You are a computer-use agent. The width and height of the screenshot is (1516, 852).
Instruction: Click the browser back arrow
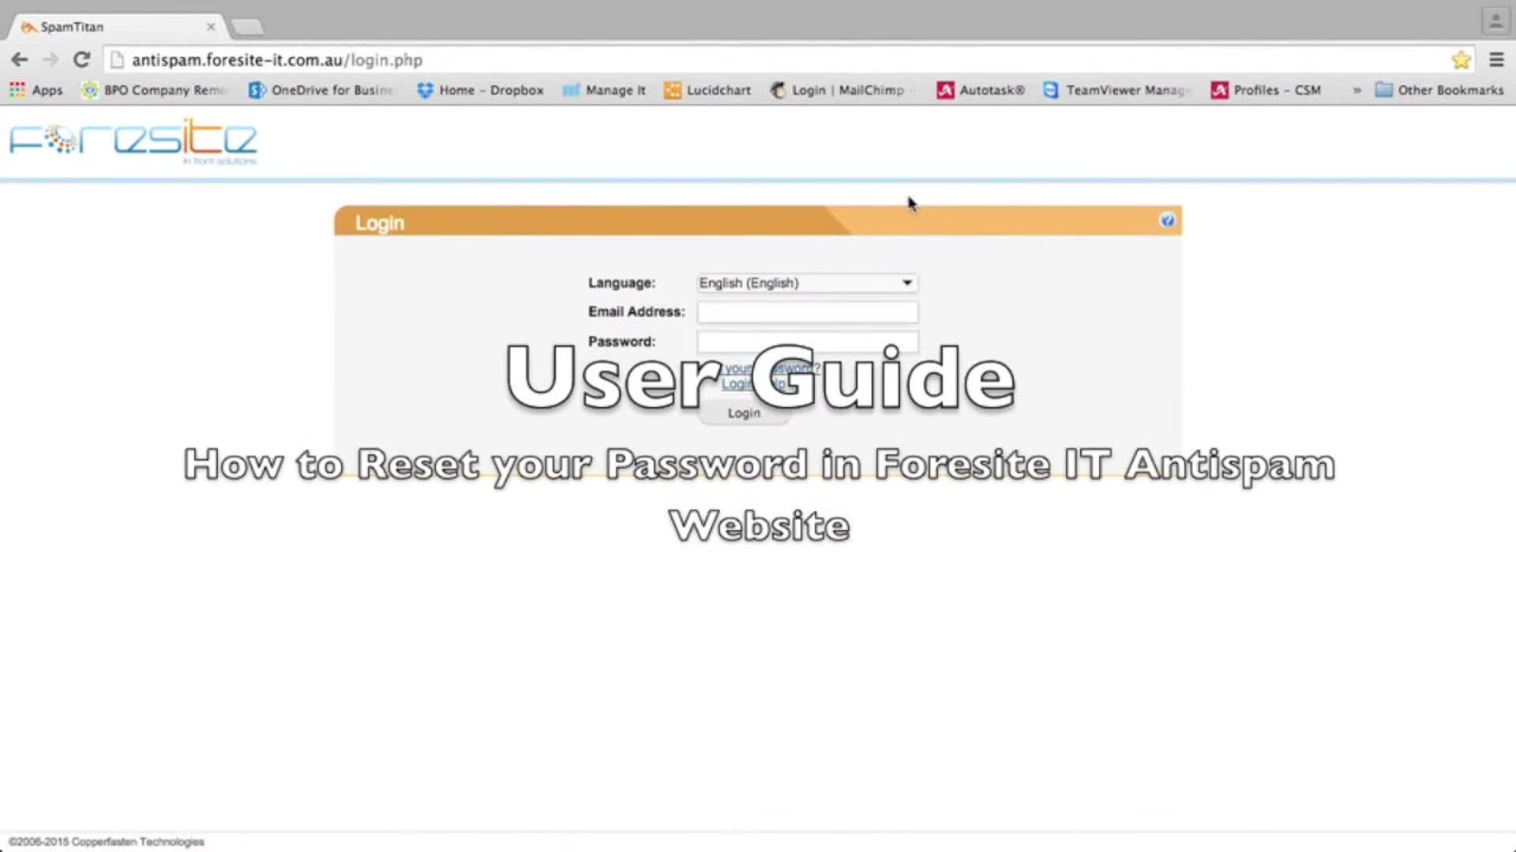coord(20,60)
